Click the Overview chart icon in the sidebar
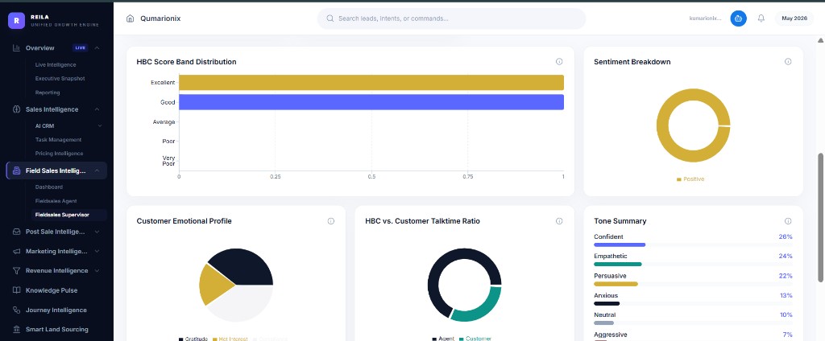The image size is (825, 341). 16,47
